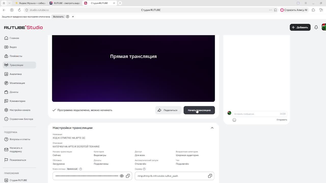The height and width of the screenshot is (183, 326).
Task: Click the Добавить button
Action: [x=300, y=27]
